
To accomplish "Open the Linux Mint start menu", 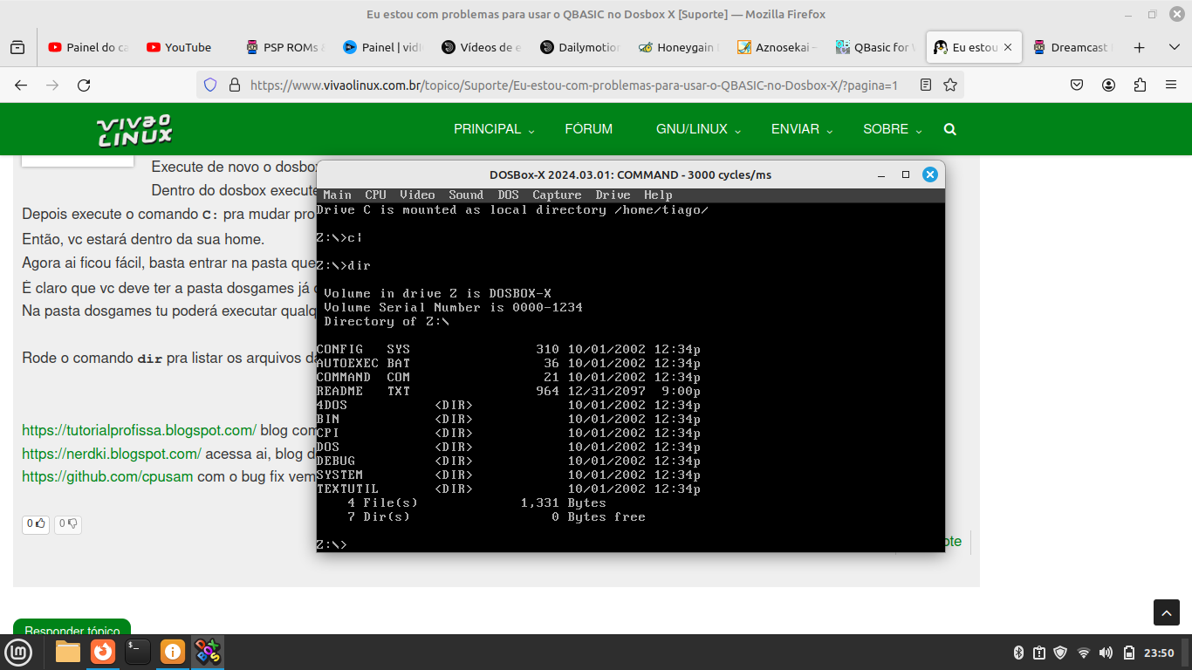I will [x=18, y=652].
